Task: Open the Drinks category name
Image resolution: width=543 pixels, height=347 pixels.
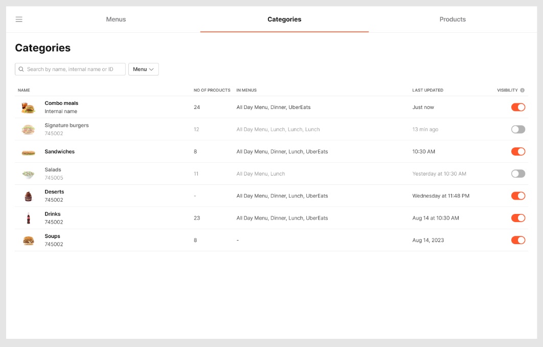Action: pos(53,214)
